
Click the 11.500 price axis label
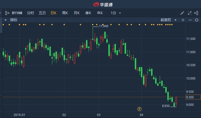pos(191,39)
